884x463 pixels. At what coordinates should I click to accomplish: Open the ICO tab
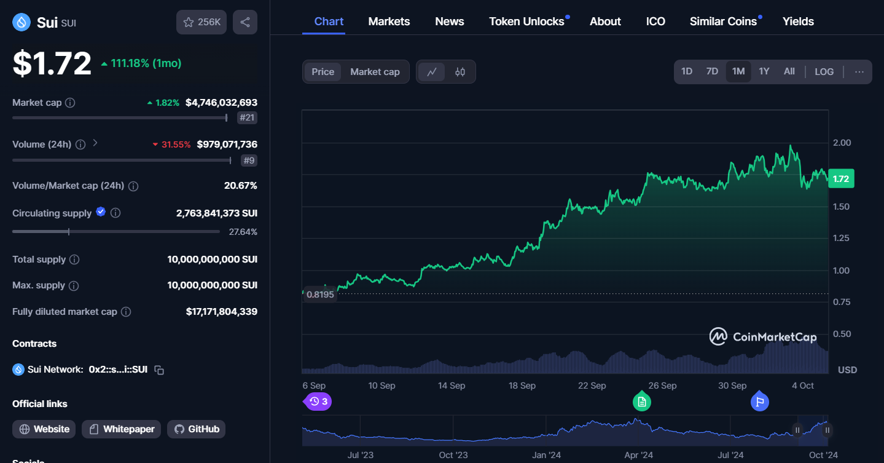coord(655,22)
